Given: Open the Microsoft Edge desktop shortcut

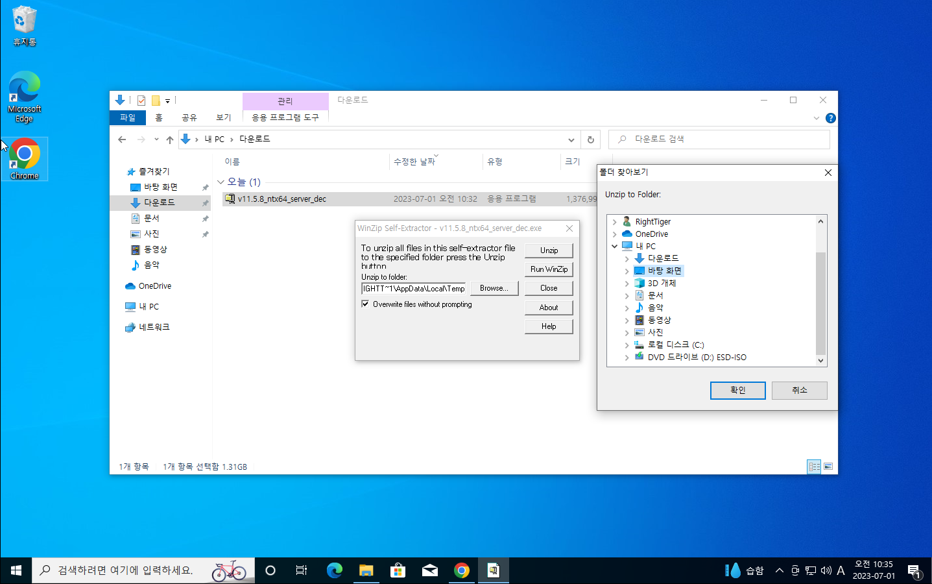Looking at the screenshot, I should click(25, 96).
